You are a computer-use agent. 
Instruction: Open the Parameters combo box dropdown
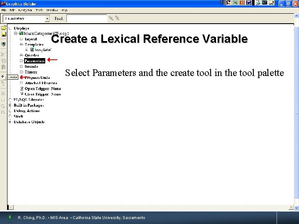pyautogui.click(x=47, y=19)
